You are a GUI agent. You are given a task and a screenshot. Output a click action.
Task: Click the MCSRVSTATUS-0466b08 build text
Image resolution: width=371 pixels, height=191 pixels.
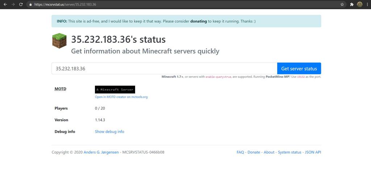143,152
